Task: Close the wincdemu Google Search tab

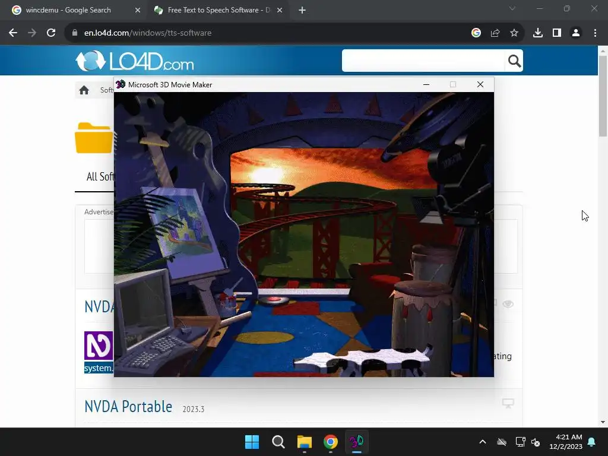Action: [138, 10]
